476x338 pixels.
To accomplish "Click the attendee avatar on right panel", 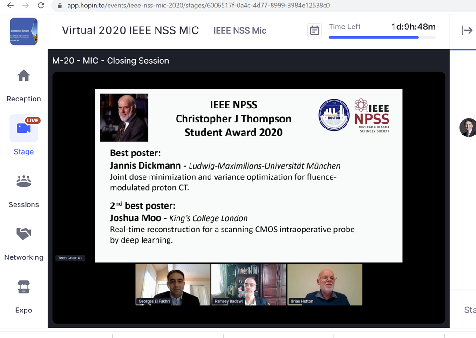I will tap(468, 128).
